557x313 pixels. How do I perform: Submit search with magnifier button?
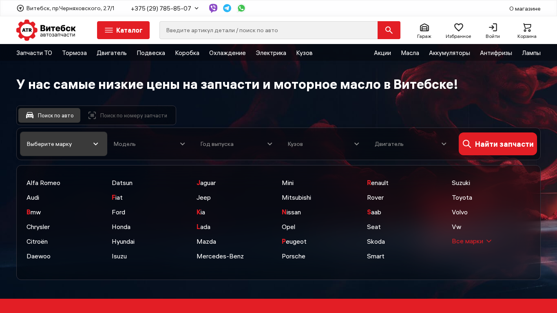389,30
